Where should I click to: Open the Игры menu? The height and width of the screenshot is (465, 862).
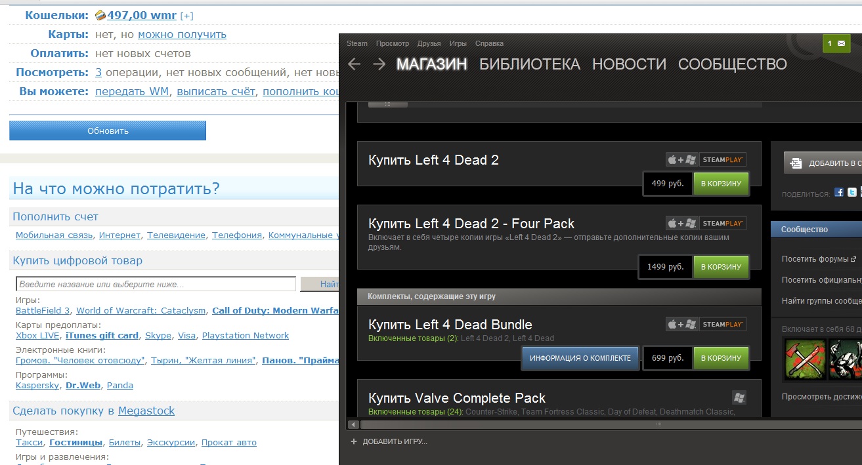pyautogui.click(x=458, y=43)
